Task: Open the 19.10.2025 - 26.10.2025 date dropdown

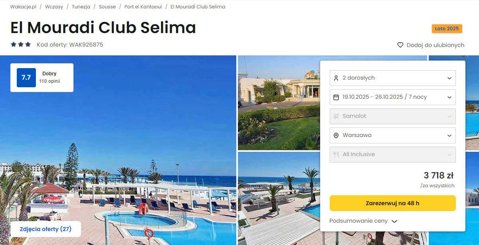Action: point(393,97)
